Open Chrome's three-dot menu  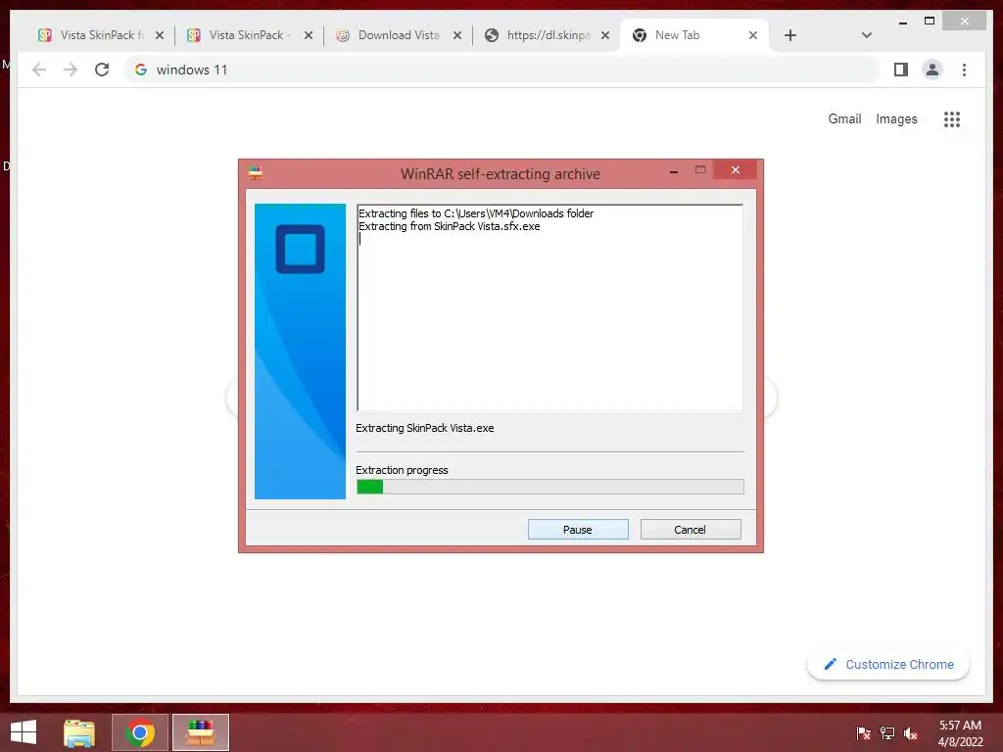[x=964, y=70]
